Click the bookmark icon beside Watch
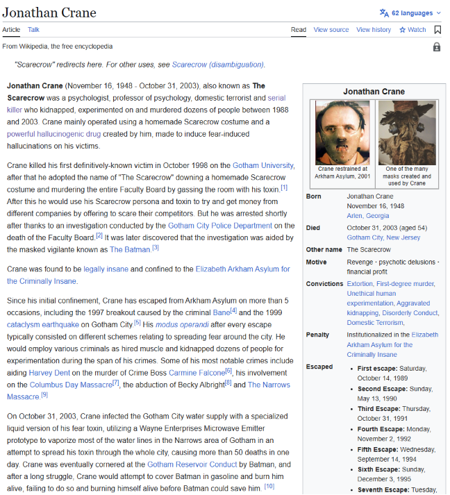 click(437, 30)
